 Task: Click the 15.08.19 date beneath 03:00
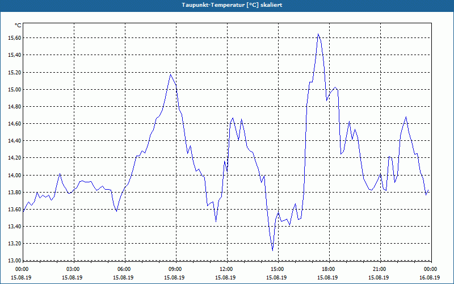[73, 277]
